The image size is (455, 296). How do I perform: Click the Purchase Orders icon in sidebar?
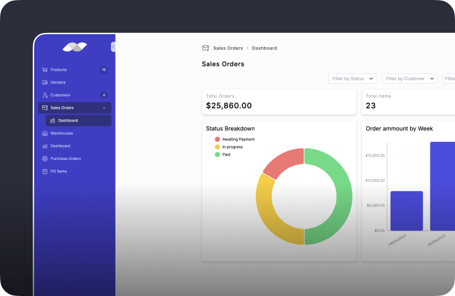(45, 159)
